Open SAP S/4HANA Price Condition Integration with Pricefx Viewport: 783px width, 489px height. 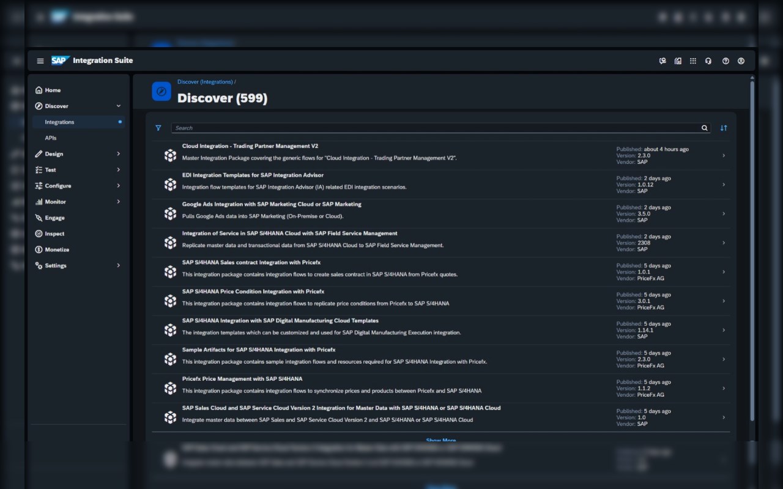pos(253,292)
